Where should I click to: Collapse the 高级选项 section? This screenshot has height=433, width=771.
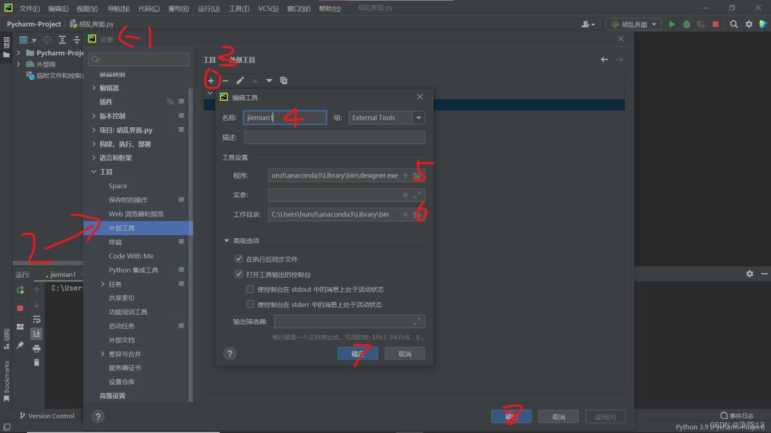[226, 241]
